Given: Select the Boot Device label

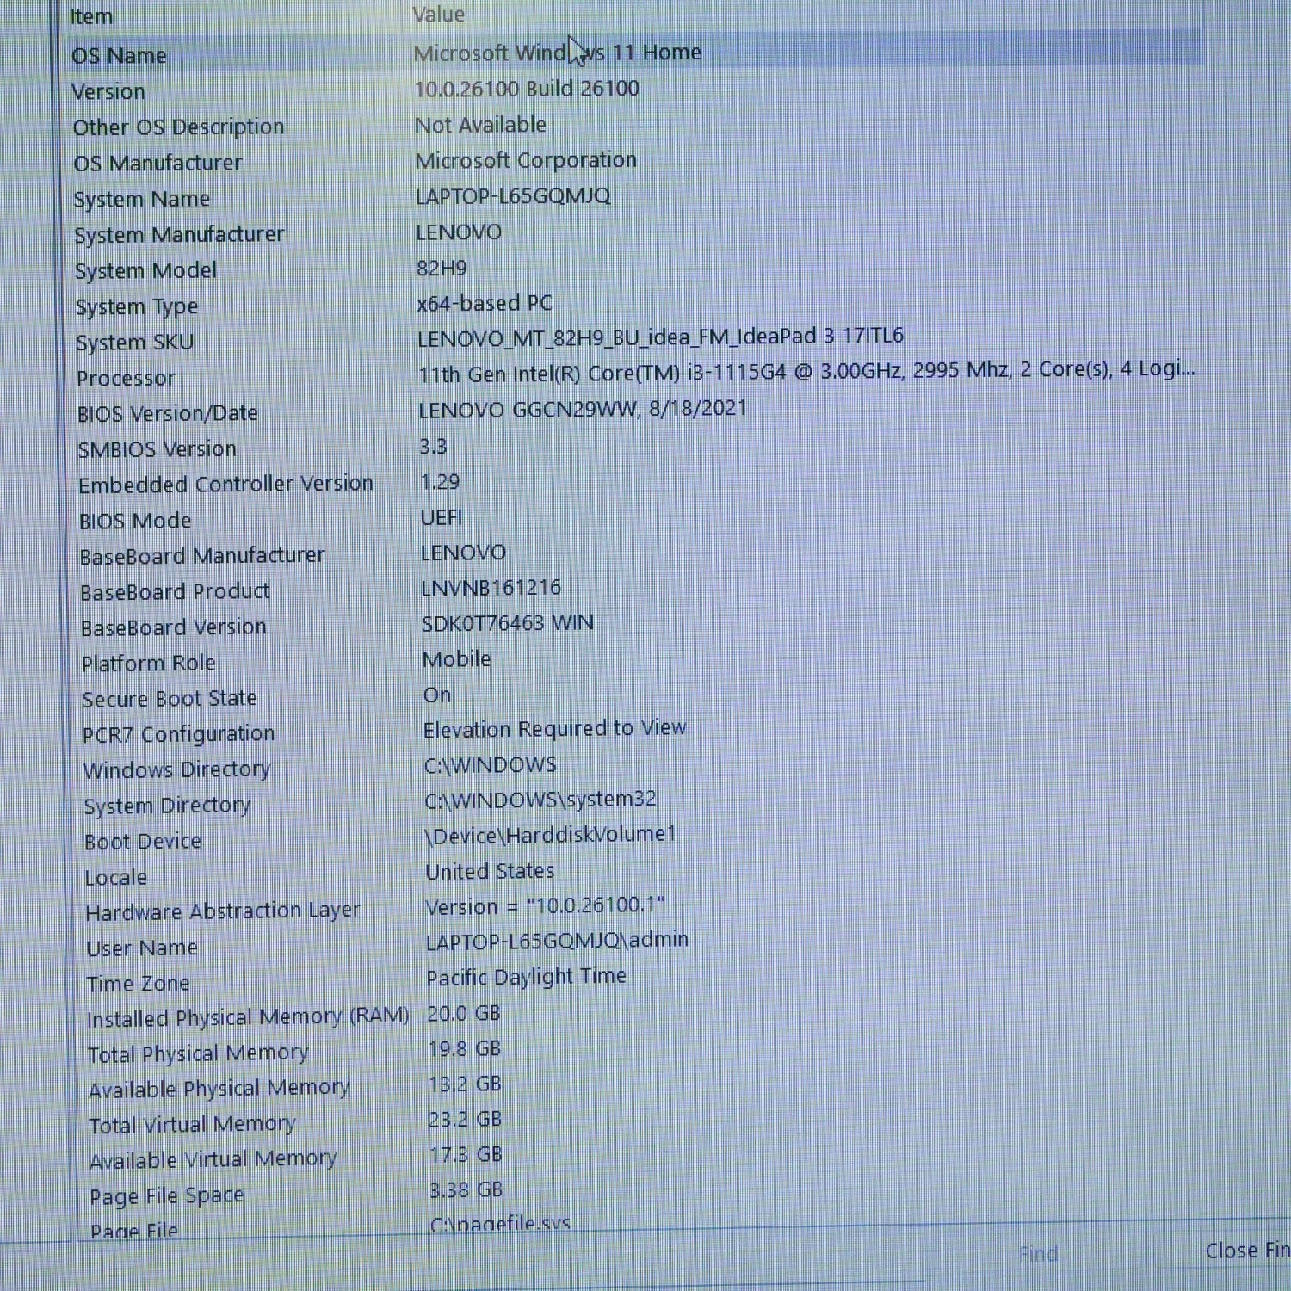Looking at the screenshot, I should click(143, 842).
